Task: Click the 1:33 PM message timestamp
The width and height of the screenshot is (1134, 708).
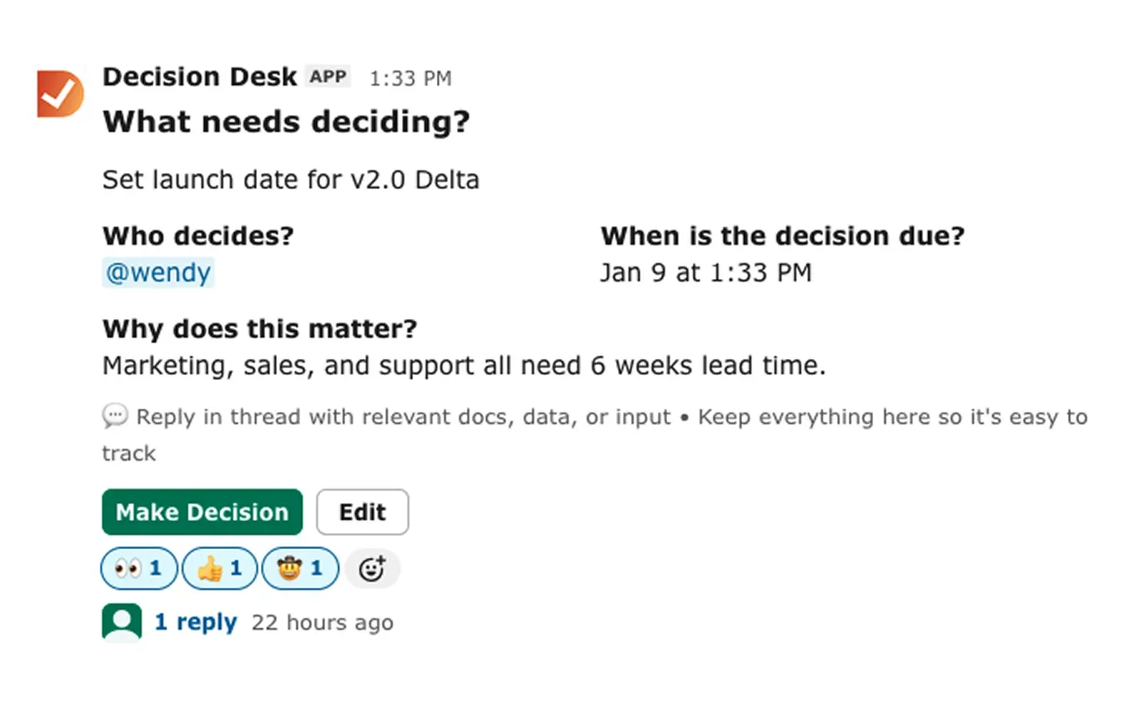Action: coord(410,78)
